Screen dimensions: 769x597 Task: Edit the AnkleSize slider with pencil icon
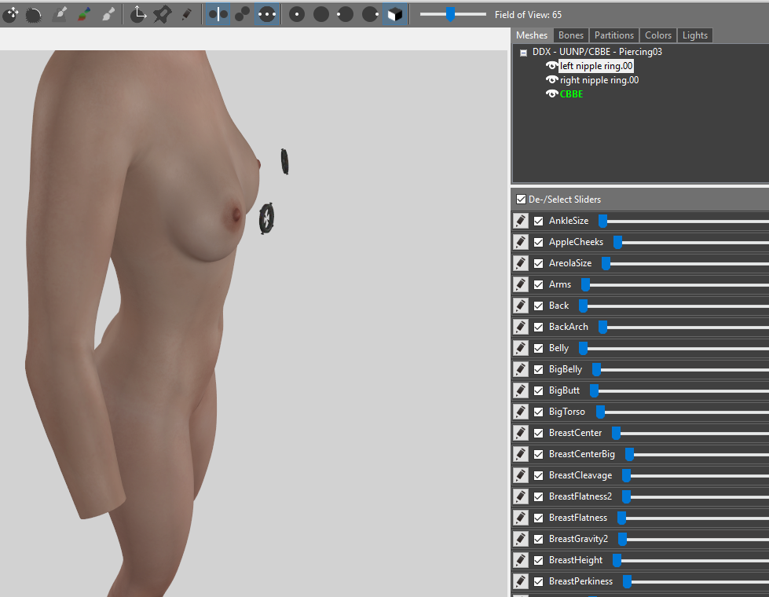point(521,221)
